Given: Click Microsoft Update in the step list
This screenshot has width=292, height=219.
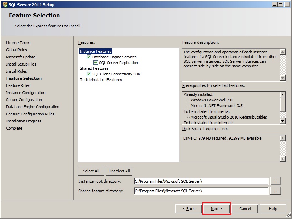Looking at the screenshot, I should (21, 57).
